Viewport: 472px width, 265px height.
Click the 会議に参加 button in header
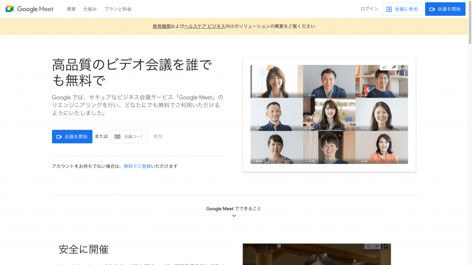pyautogui.click(x=402, y=9)
